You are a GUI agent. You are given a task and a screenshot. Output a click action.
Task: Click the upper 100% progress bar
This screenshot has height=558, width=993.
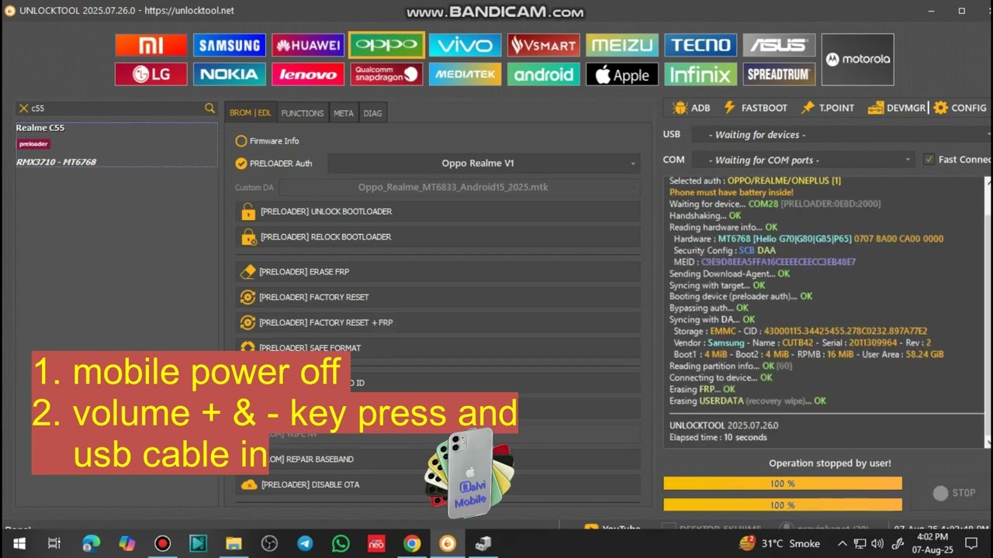click(783, 484)
